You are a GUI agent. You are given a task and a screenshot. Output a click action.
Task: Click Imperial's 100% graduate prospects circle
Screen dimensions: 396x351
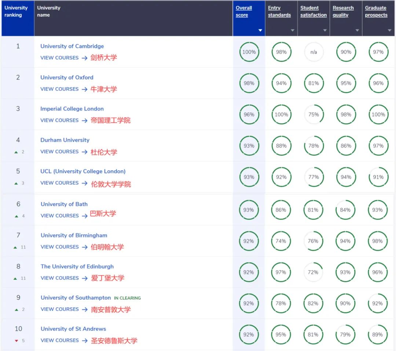(x=378, y=114)
